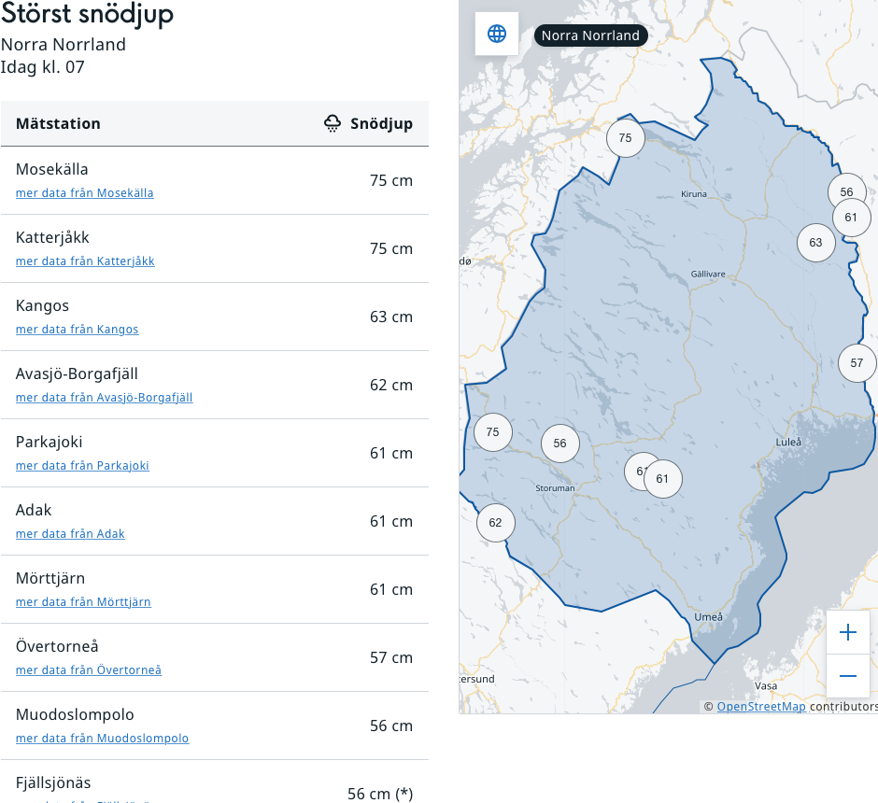Click the Norra Norrland map region label
Viewport: 878px width, 803px height.
click(590, 35)
